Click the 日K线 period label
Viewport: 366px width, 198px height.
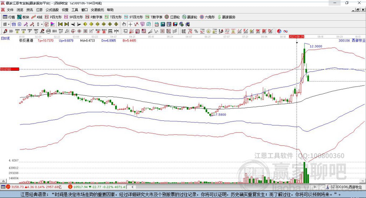coord(5,38)
